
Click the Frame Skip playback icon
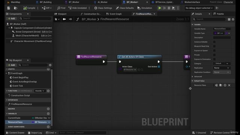tap(164, 8)
